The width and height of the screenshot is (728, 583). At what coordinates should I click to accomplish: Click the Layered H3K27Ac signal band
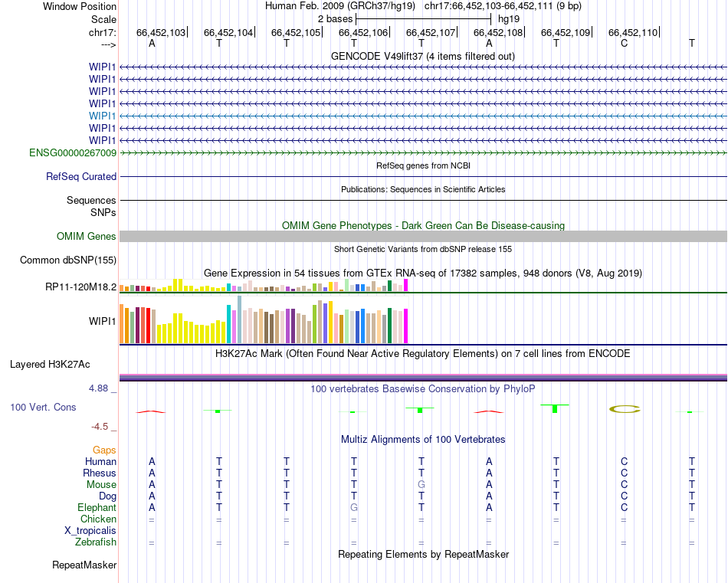pyautogui.click(x=423, y=378)
